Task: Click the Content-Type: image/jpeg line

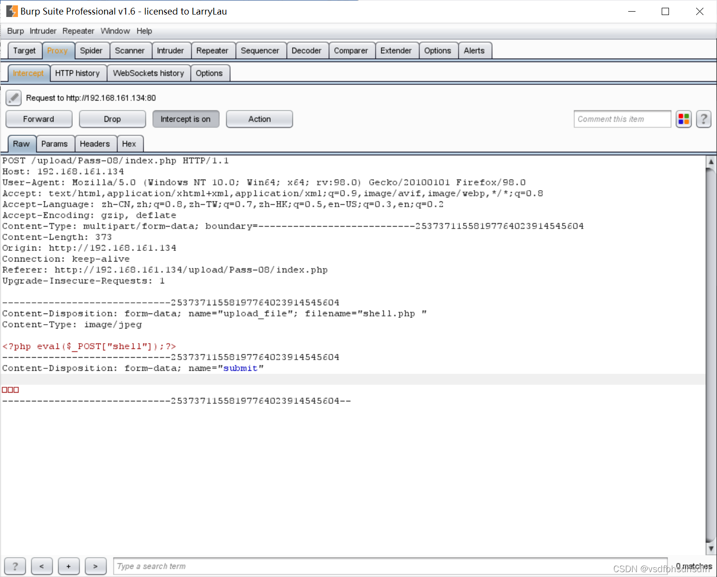Action: coord(72,325)
